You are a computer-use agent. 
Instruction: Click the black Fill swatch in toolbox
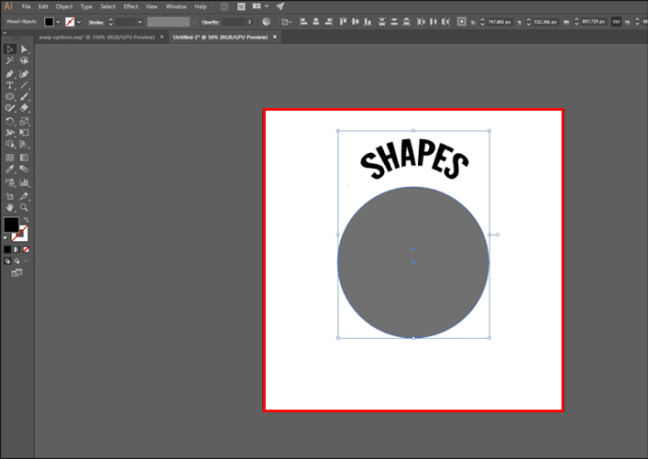pos(11,224)
